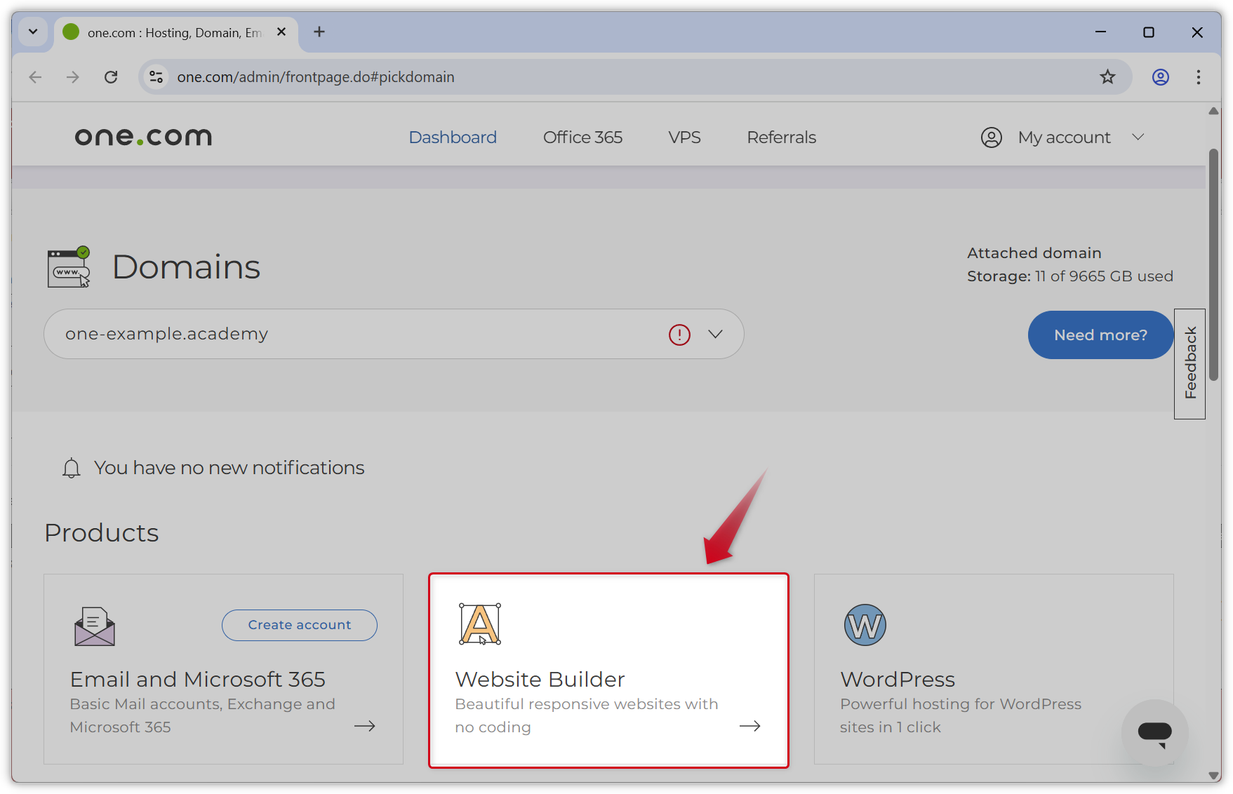The height and width of the screenshot is (794, 1233).
Task: Switch to the Office 365 tab
Action: pos(582,137)
